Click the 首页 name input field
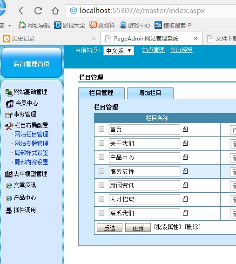 pos(144,129)
